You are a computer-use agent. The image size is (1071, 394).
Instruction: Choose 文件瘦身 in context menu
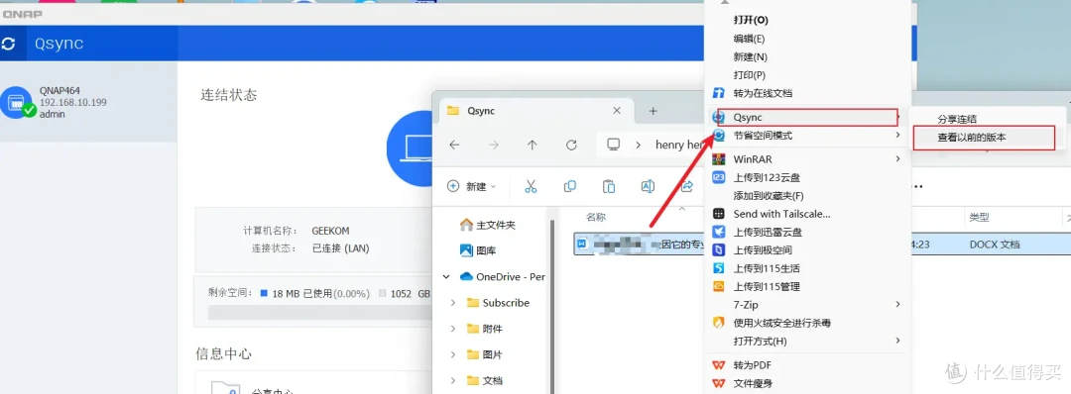809,384
